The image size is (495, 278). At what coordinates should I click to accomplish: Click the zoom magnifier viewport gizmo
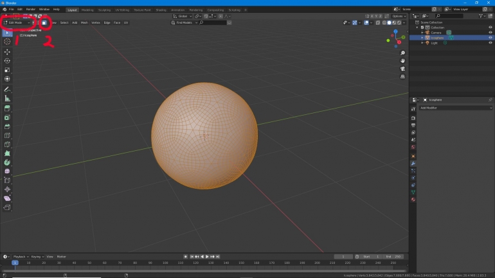(402, 53)
